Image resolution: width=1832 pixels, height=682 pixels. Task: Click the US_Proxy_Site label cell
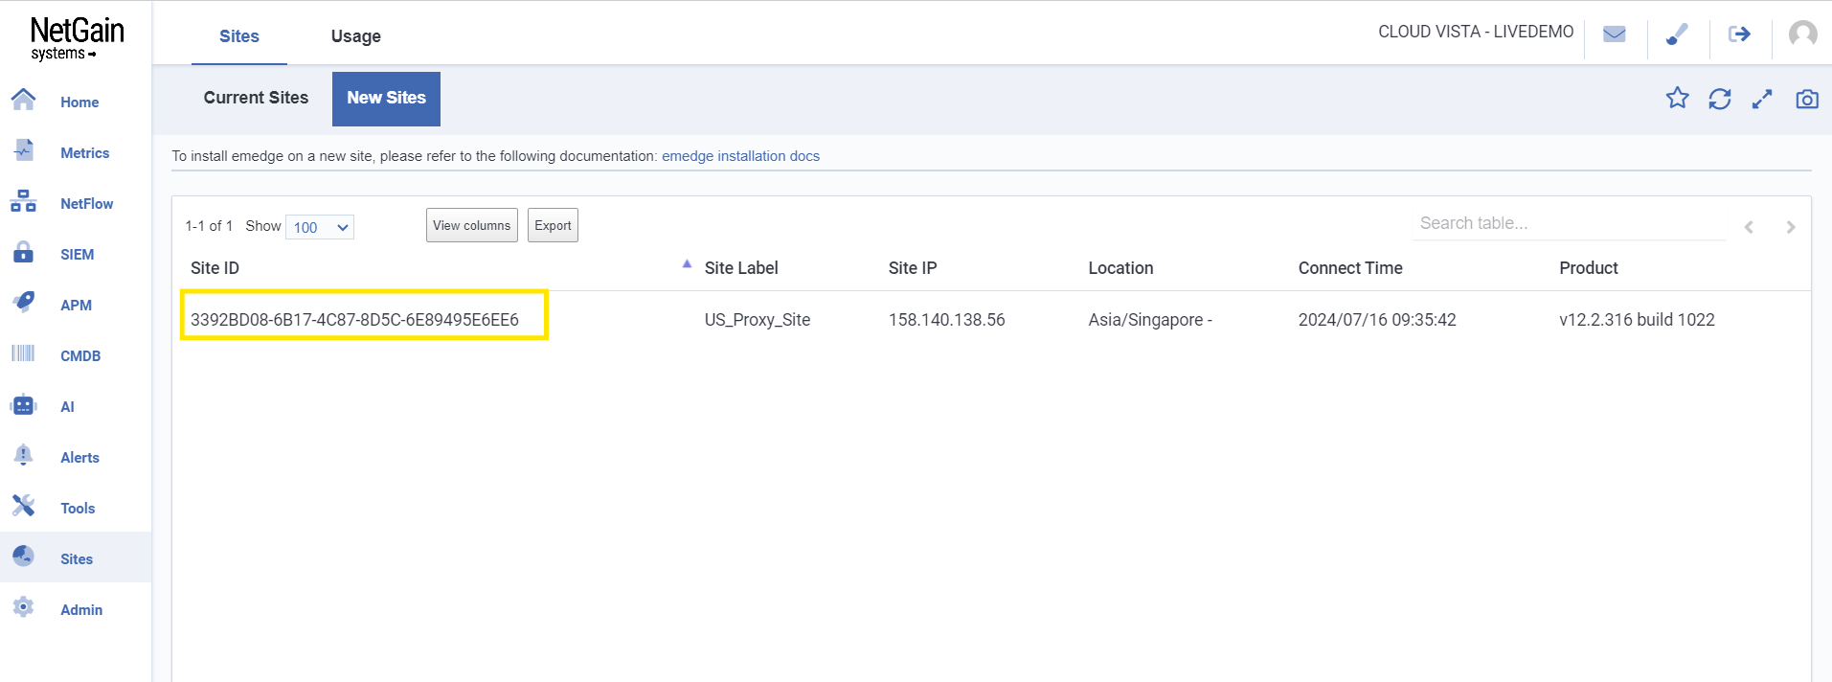[x=758, y=320]
